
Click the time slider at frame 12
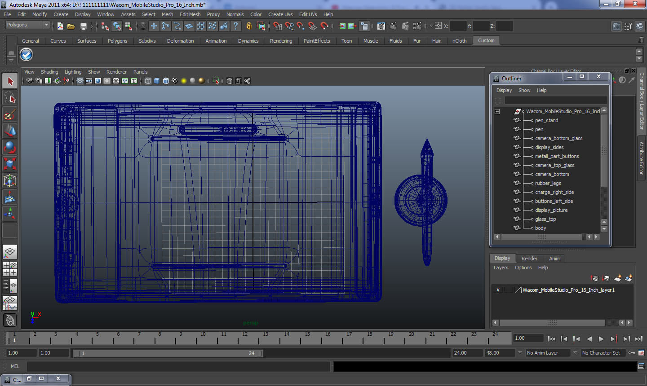[244, 338]
